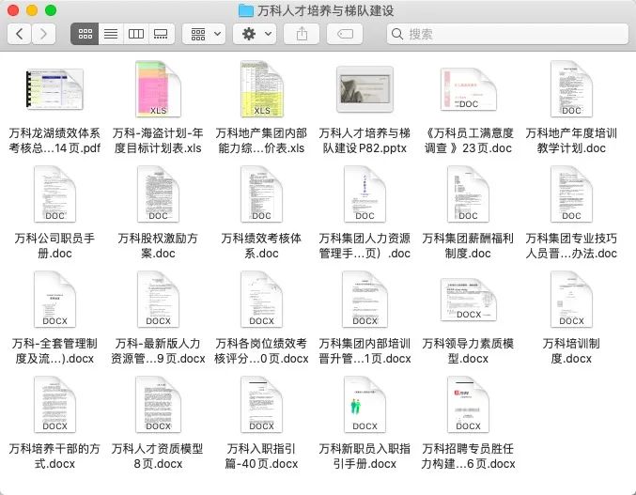The width and height of the screenshot is (636, 495).
Task: Click filename text 万科集团薪酬福利制度.doc
Action: click(468, 246)
